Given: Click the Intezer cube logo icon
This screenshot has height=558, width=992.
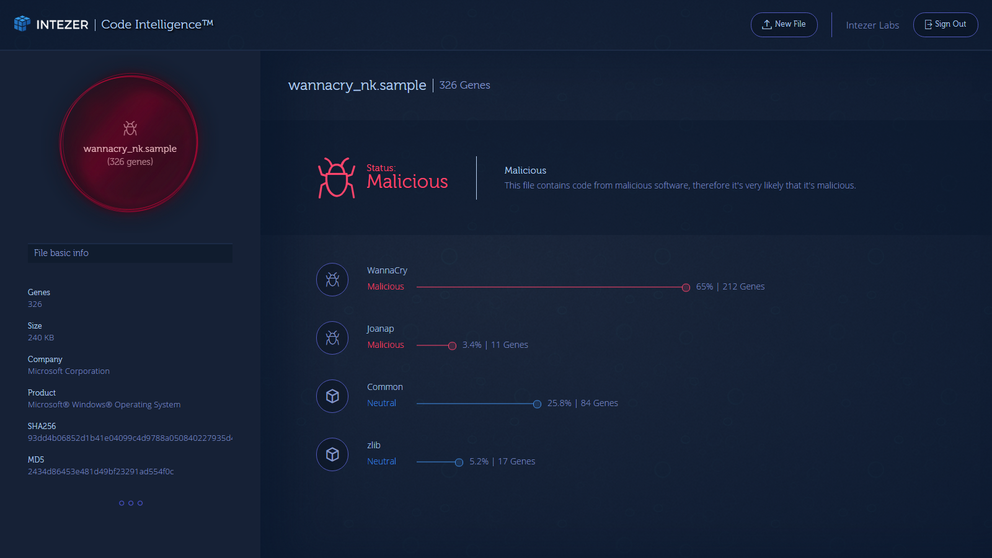Looking at the screenshot, I should coord(22,24).
